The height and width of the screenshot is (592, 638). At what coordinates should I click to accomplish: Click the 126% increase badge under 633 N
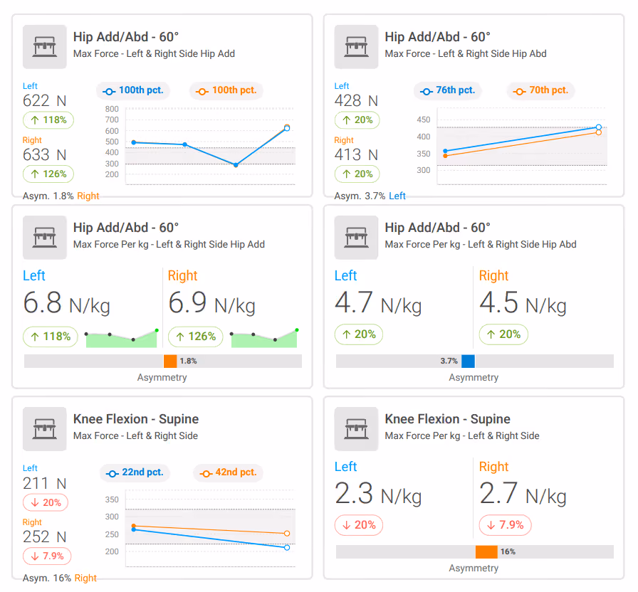pos(48,174)
